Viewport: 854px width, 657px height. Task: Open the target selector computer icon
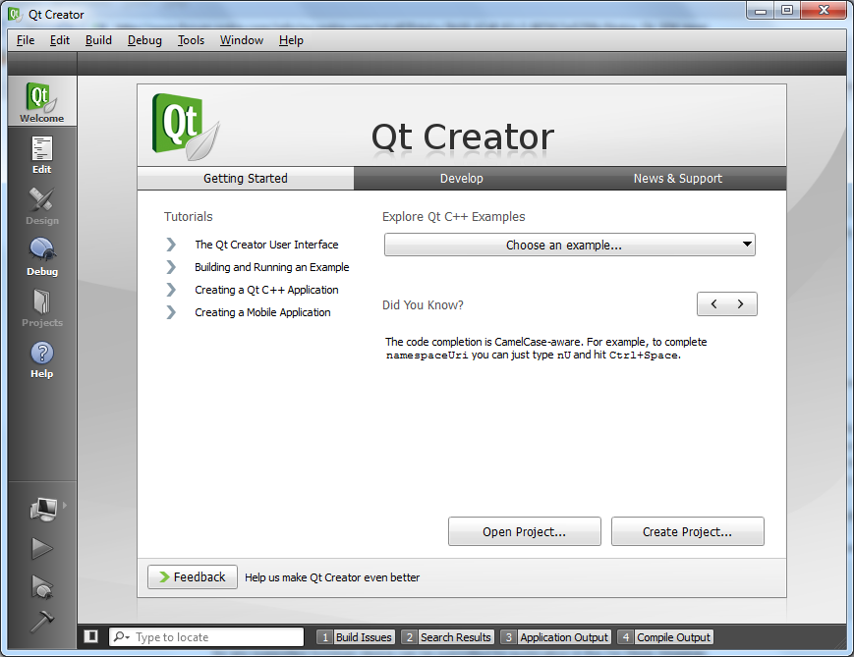[43, 509]
